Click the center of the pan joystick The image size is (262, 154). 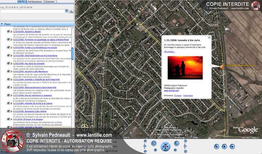(165, 146)
